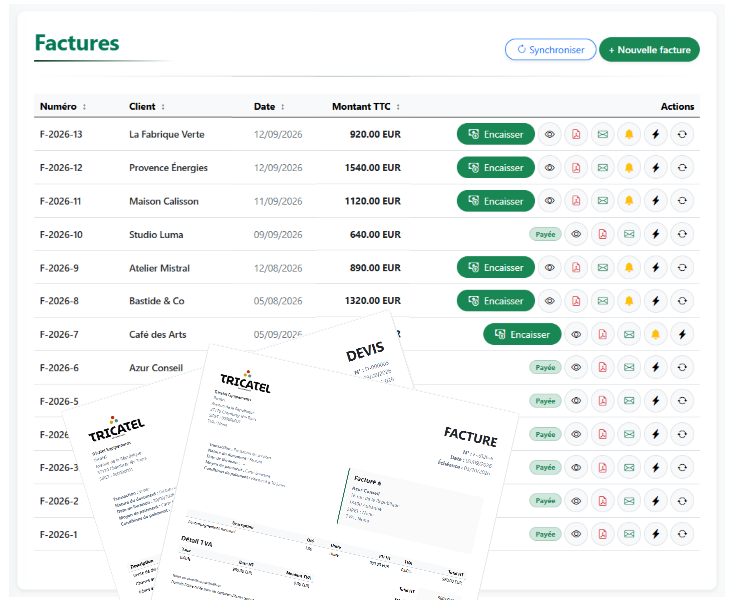The width and height of the screenshot is (734, 600).
Task: Sync the F-2026-12 row
Action: (x=682, y=168)
